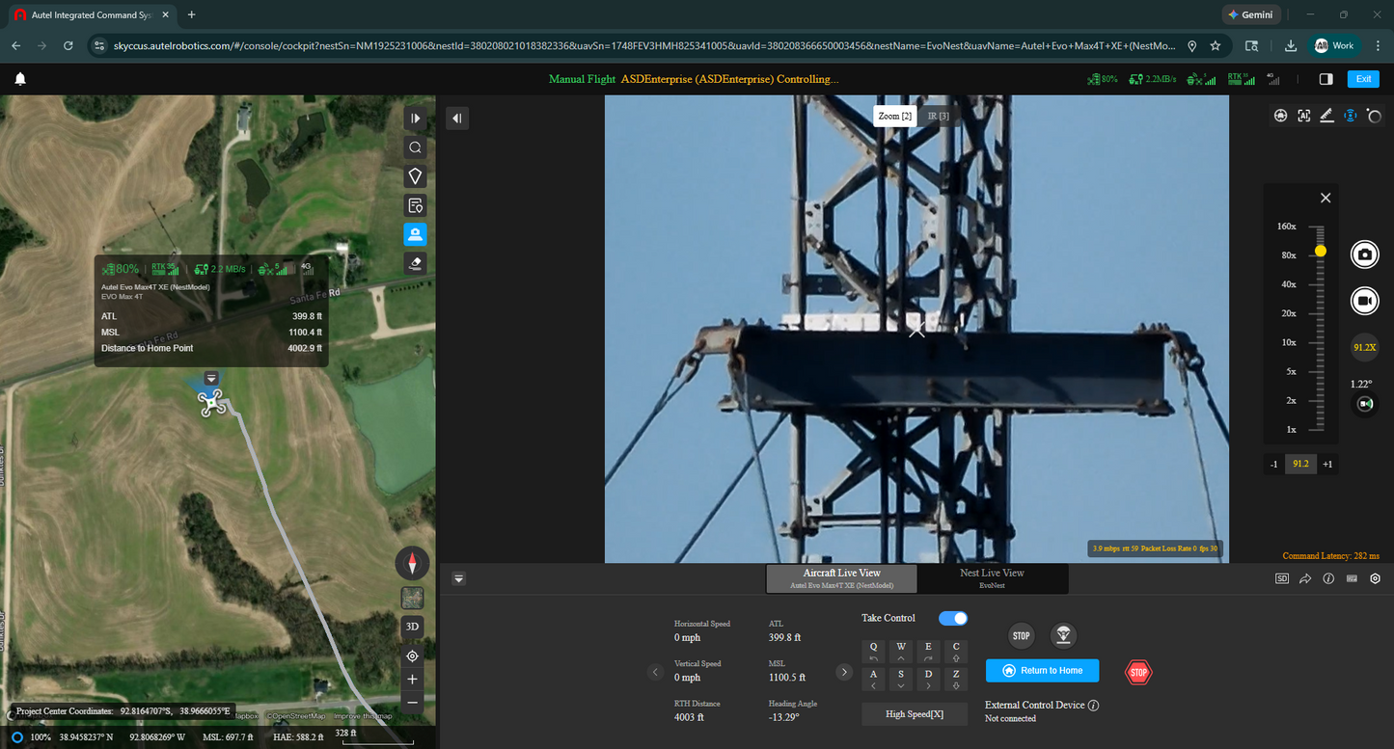Screen dimensions: 1394x749
Task: Switch to the Nest Live View tab
Action: (x=991, y=577)
